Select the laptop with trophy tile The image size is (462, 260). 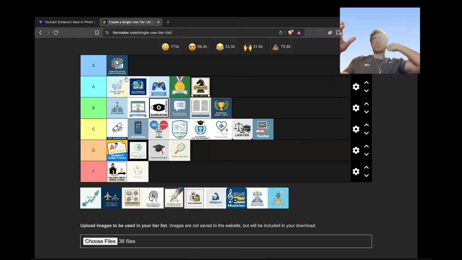tap(138, 108)
